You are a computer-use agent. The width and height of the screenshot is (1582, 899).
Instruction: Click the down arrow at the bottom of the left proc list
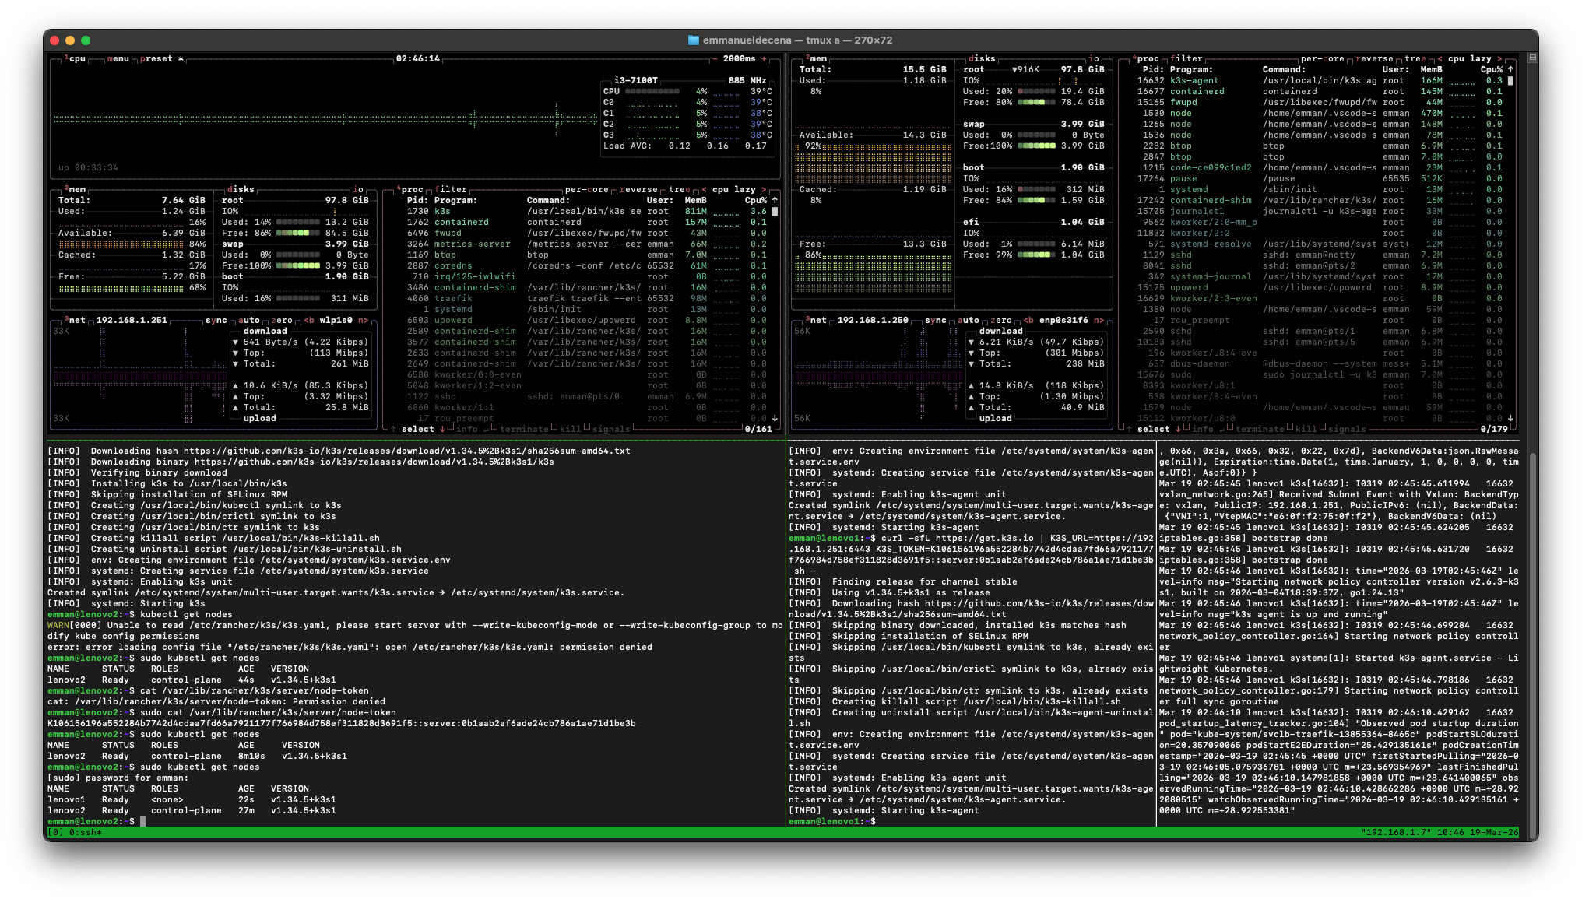[775, 418]
